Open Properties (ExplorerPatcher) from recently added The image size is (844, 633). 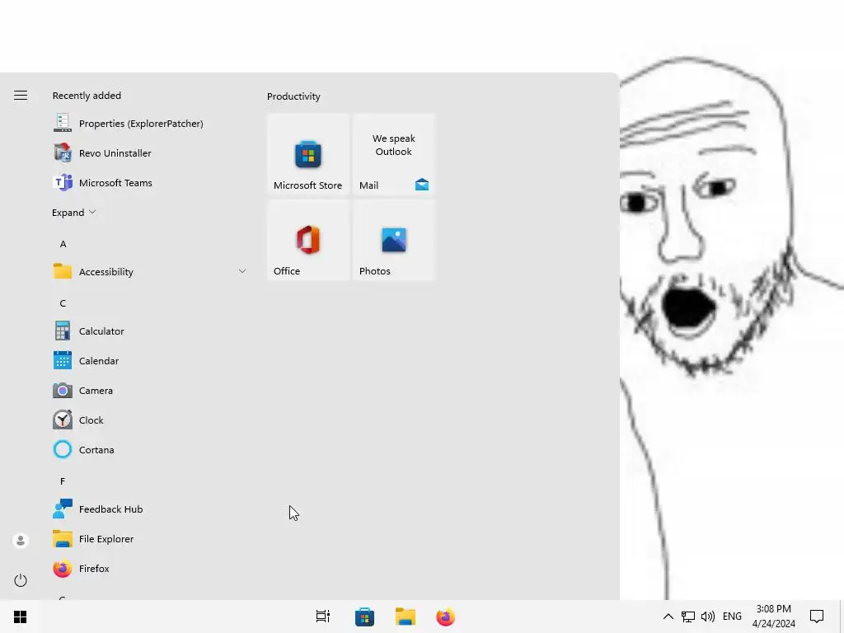coord(150,124)
